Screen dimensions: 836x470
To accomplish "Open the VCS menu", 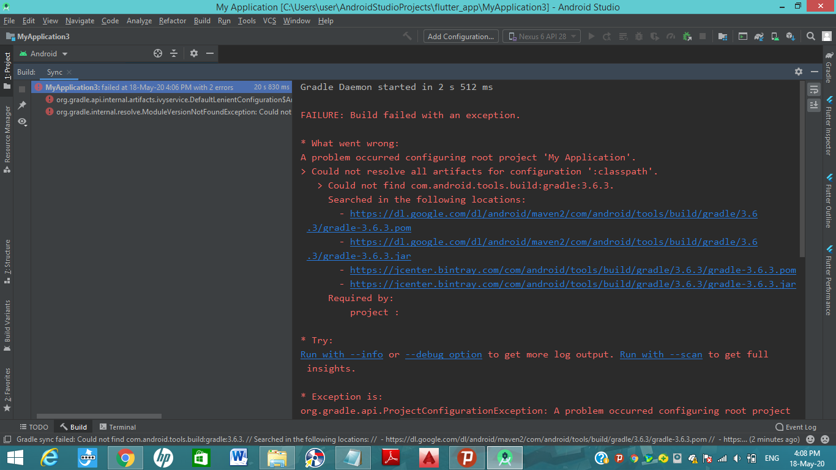I will click(269, 20).
